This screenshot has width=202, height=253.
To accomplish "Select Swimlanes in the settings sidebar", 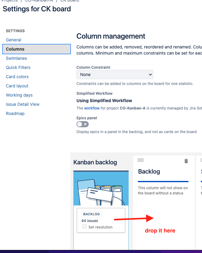I will click(x=16, y=58).
